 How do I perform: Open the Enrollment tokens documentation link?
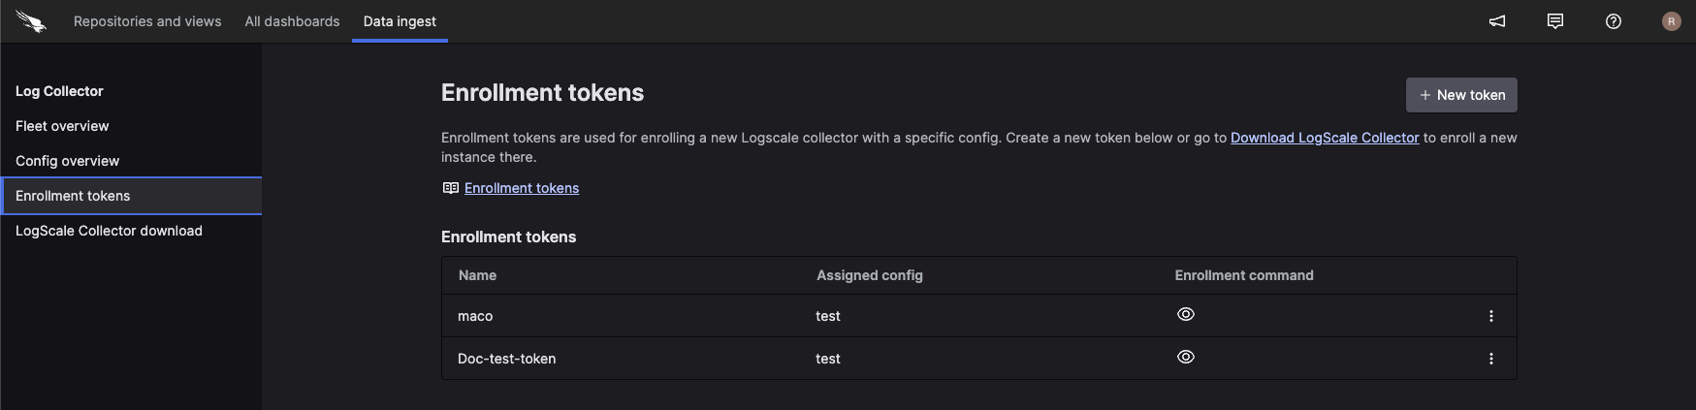pyautogui.click(x=522, y=188)
